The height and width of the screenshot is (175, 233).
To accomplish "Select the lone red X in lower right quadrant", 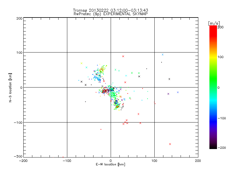I will click(x=170, y=144).
